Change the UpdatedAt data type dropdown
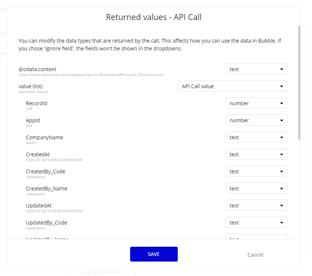 [256, 206]
